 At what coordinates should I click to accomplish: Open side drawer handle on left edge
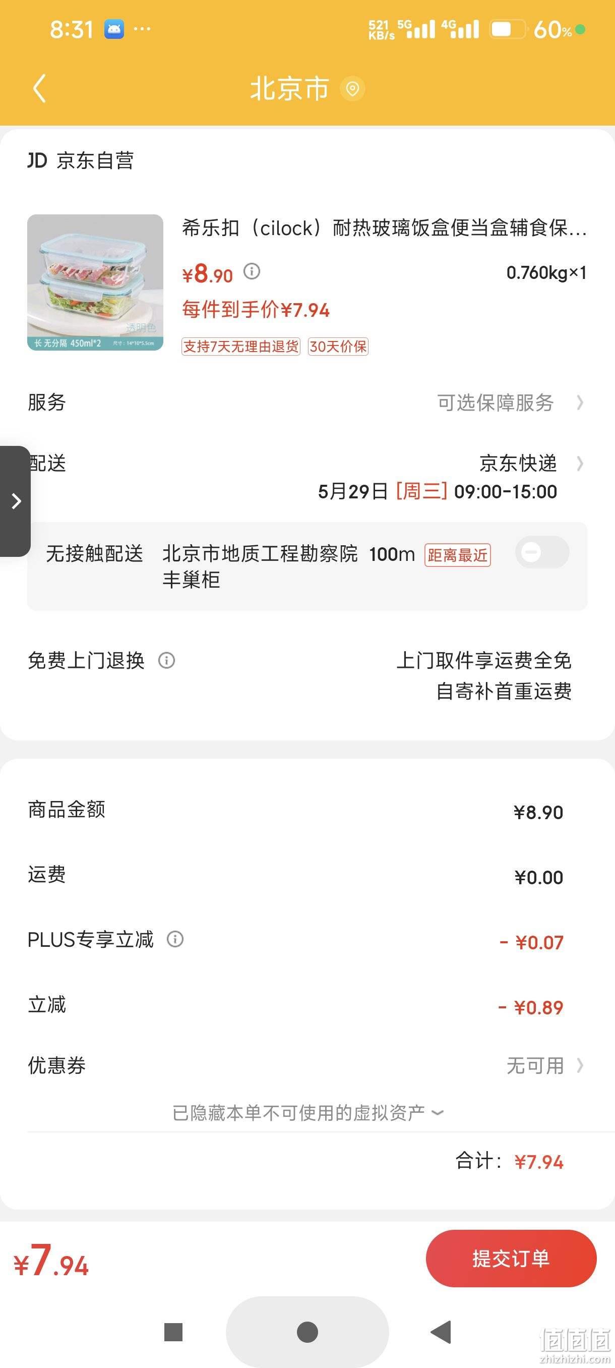(15, 501)
